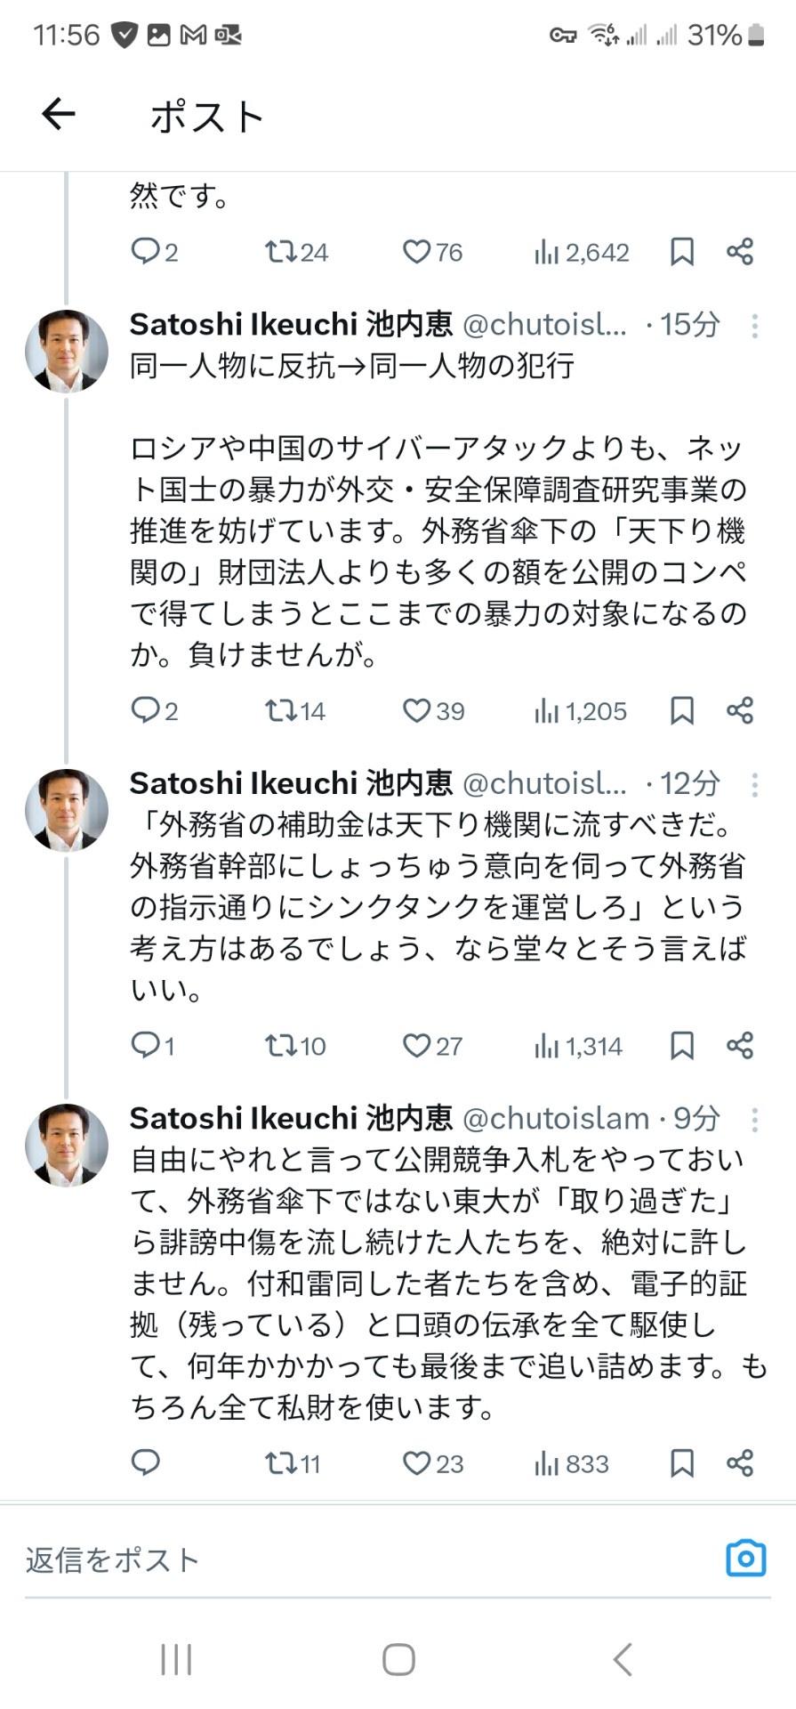View analytics showing 833 views
Image resolution: width=796 pixels, height=1709 pixels.
tap(572, 1462)
